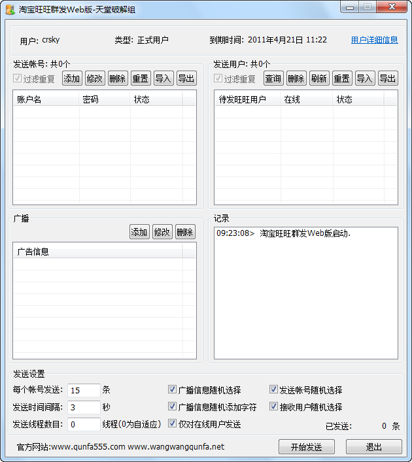The image size is (412, 462).
Task: Close the window
Action: [x=392, y=7]
